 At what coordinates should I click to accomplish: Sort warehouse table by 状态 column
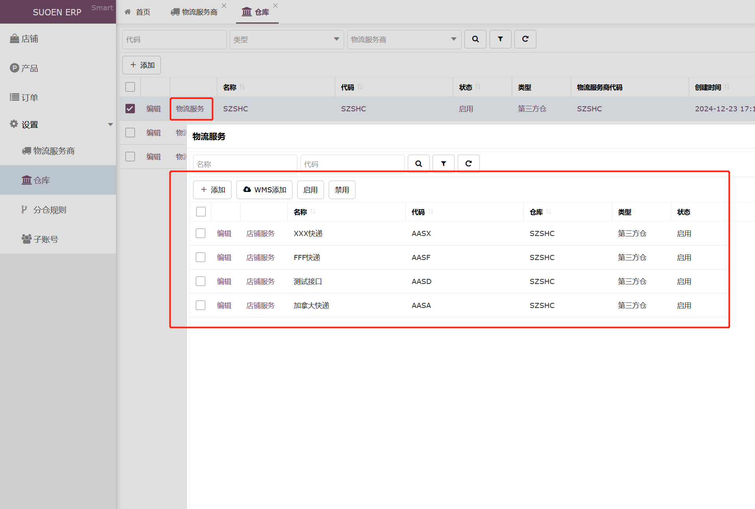coord(478,87)
